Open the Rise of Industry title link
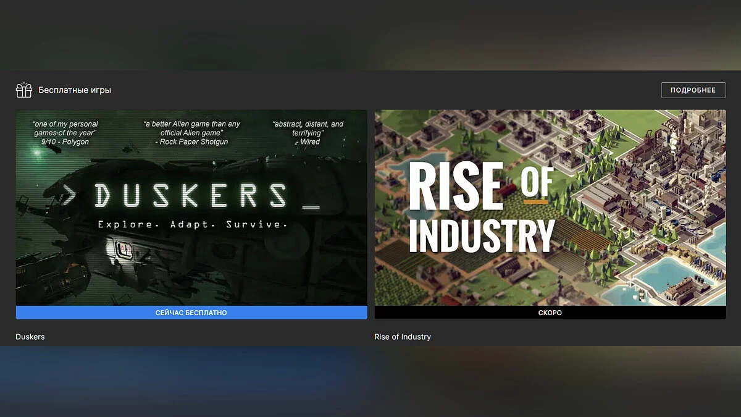 coord(403,337)
